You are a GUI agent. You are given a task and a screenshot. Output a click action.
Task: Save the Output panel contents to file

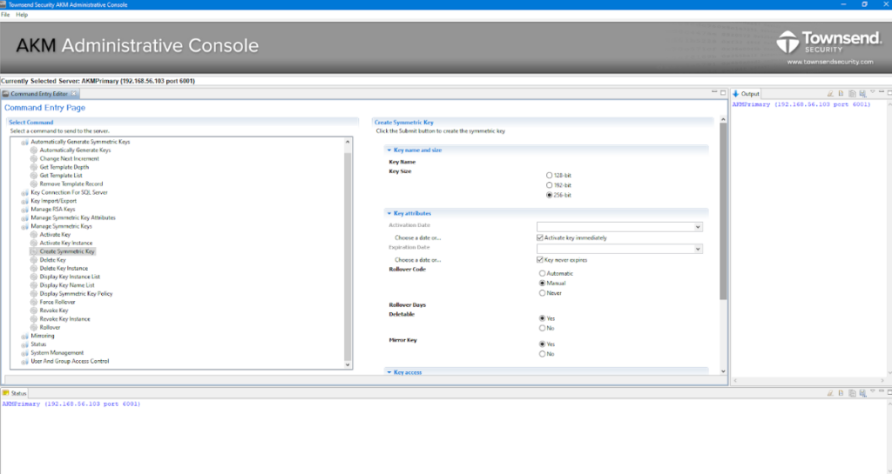coord(862,94)
